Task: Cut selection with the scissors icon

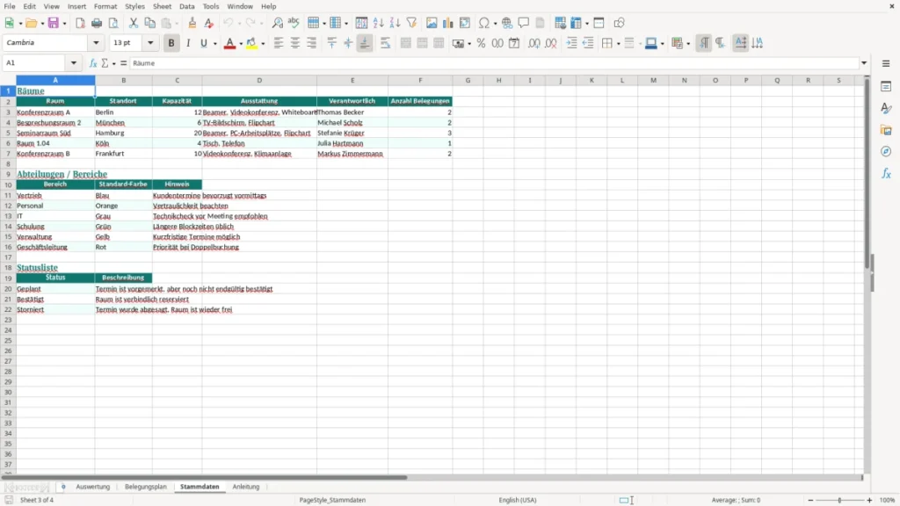Action: [x=134, y=23]
